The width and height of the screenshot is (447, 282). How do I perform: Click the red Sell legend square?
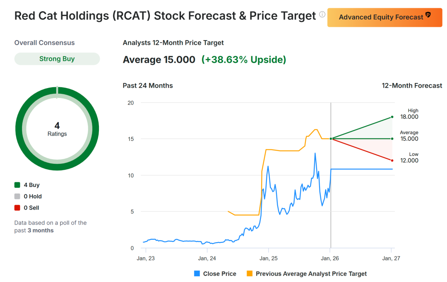point(17,208)
